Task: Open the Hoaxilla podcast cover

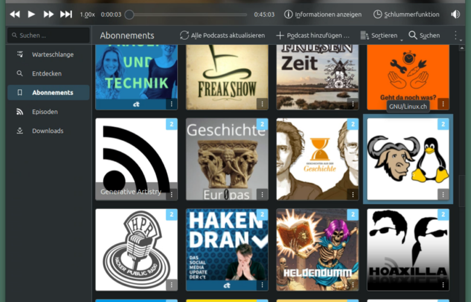Action: [408, 249]
